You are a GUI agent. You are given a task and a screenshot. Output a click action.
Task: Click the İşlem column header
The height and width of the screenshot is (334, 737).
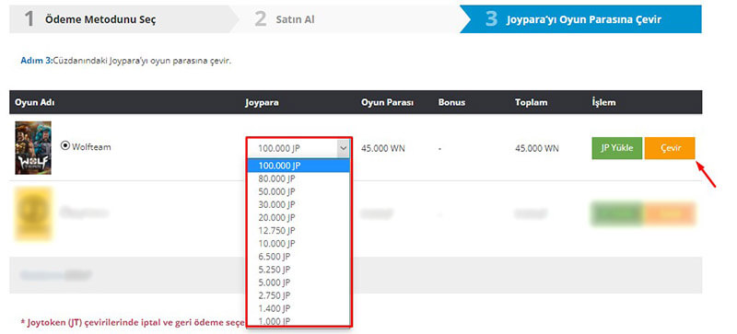pyautogui.click(x=603, y=102)
